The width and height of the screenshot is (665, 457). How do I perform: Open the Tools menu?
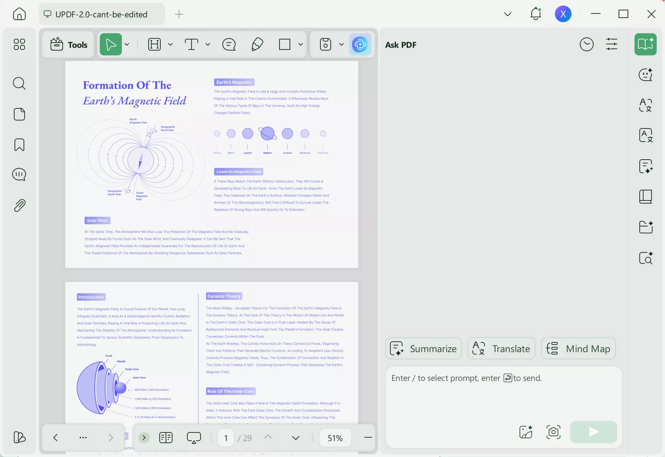[69, 45]
